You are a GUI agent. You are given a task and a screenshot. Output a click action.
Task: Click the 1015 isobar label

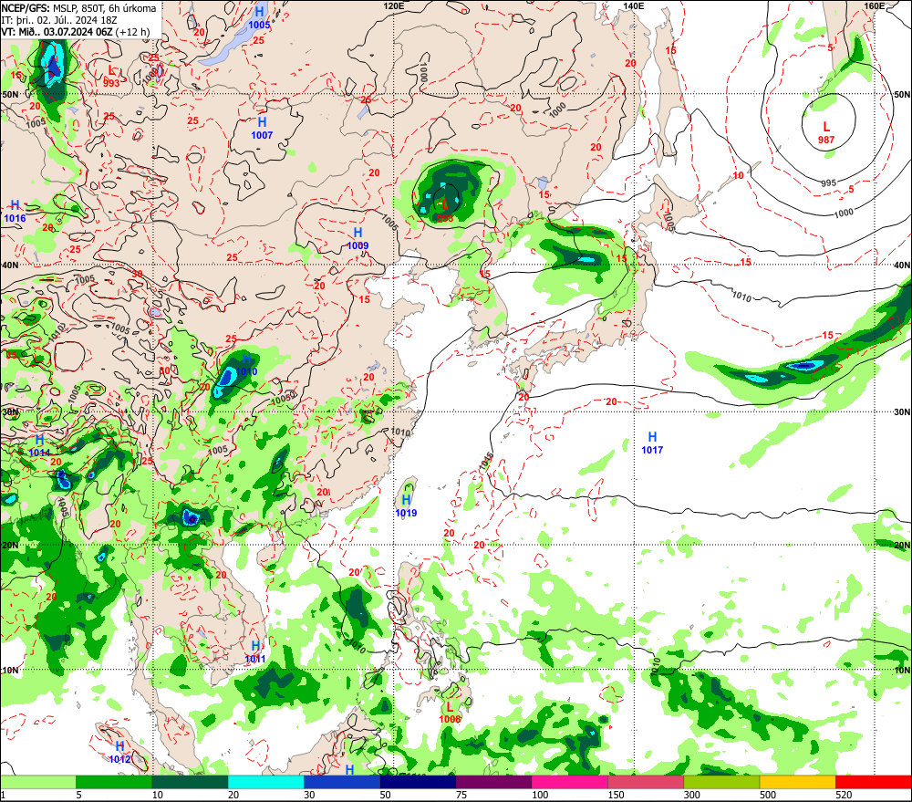pos(487,461)
